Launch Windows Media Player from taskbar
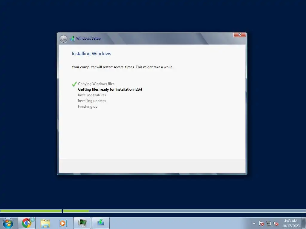Image resolution: width=306 pixels, height=229 pixels. (63, 223)
